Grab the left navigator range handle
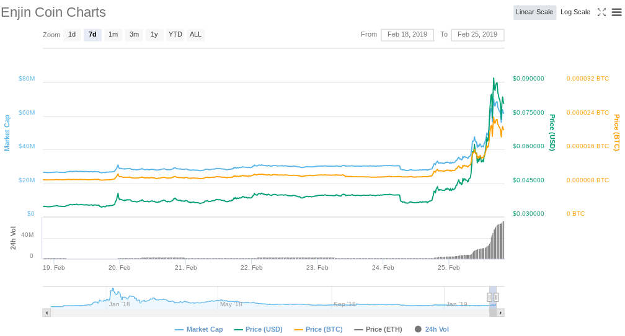625x336 pixels. pyautogui.click(x=489, y=297)
